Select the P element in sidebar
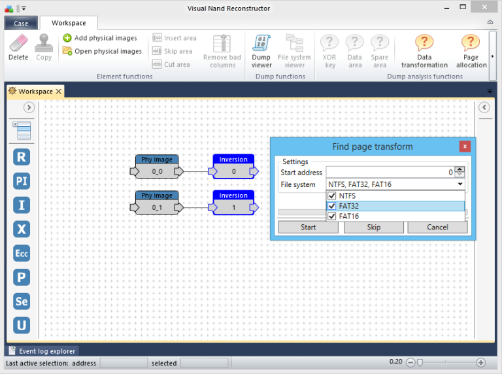The height and width of the screenshot is (374, 502). coord(22,277)
